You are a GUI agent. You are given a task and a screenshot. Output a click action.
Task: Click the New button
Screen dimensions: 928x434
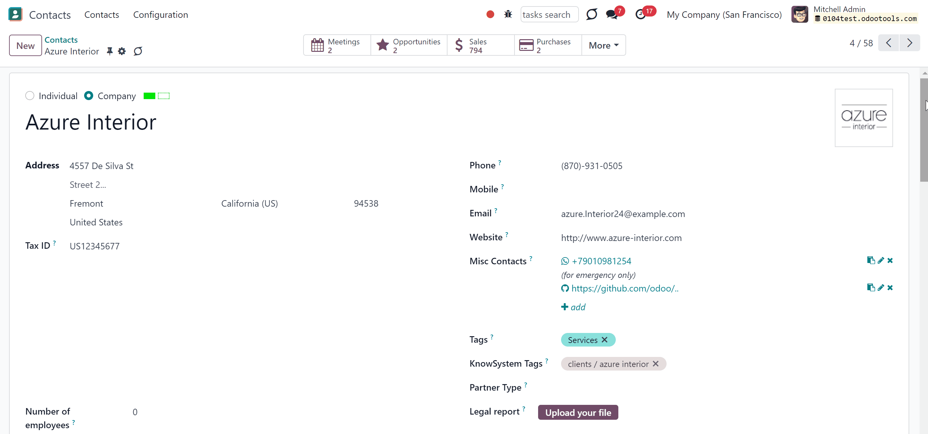[25, 45]
